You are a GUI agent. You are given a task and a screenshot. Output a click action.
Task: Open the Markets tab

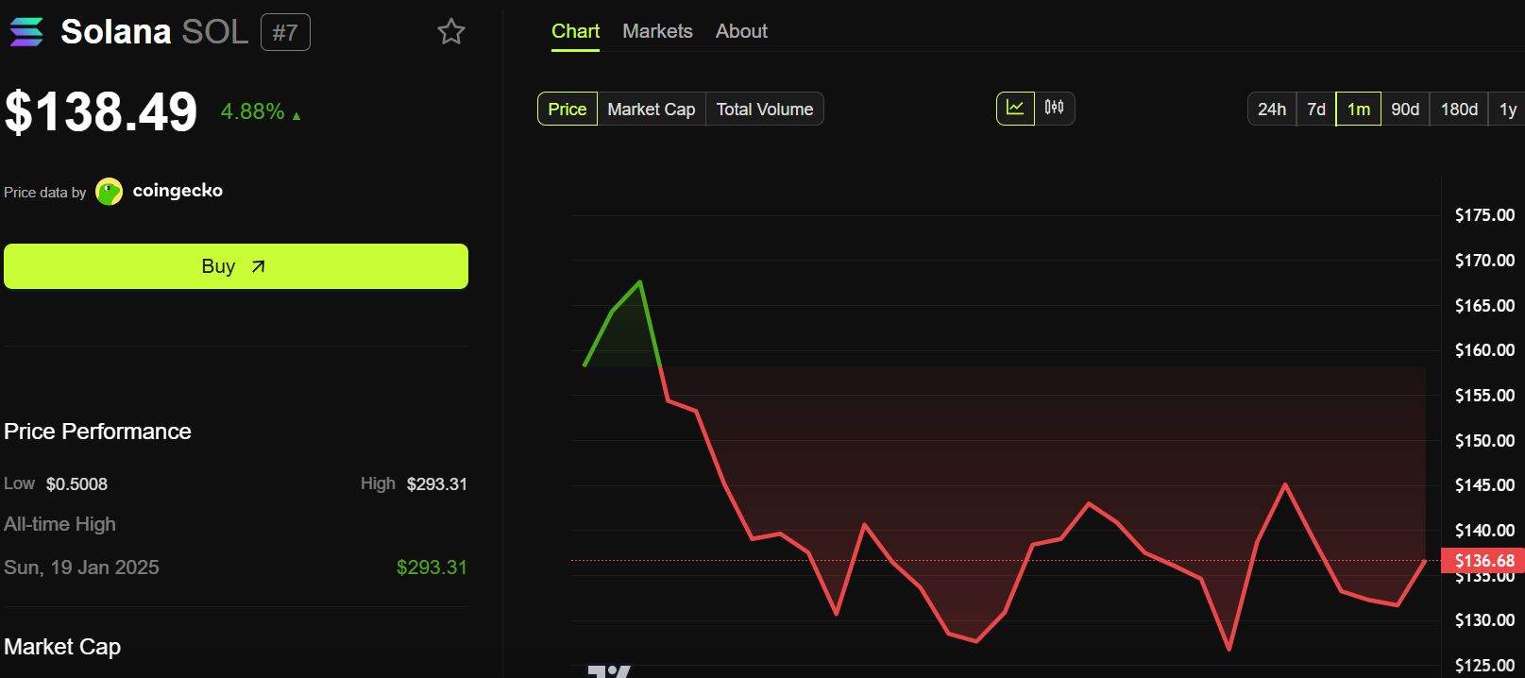point(657,31)
